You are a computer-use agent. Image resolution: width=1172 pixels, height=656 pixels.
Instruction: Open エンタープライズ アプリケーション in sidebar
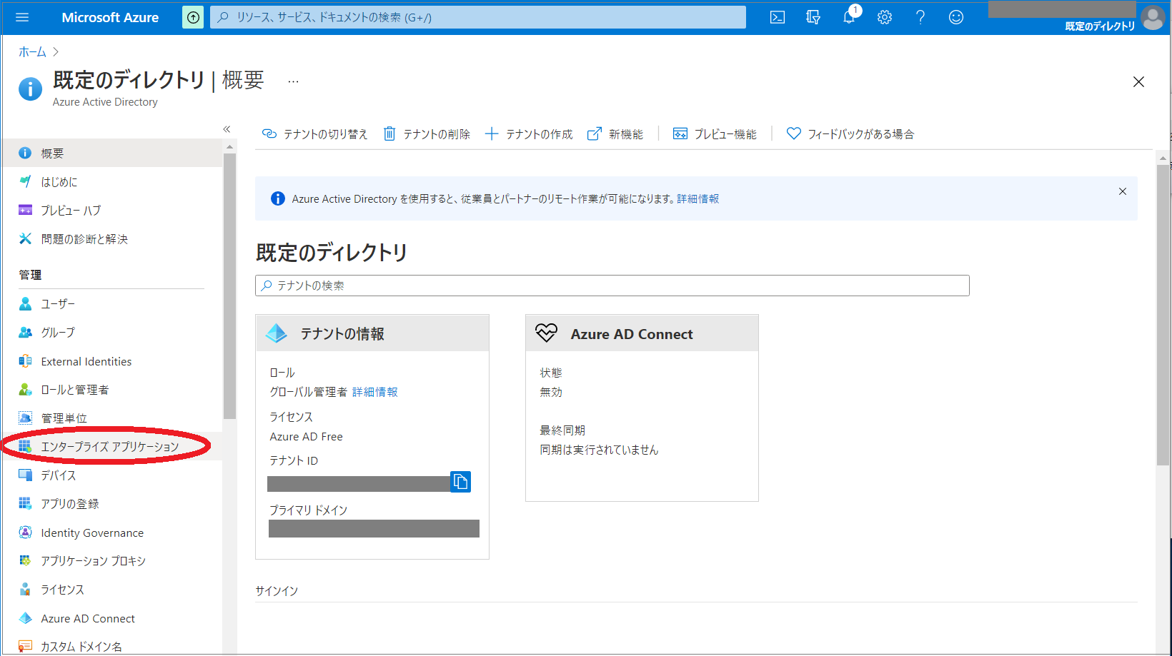coord(109,447)
